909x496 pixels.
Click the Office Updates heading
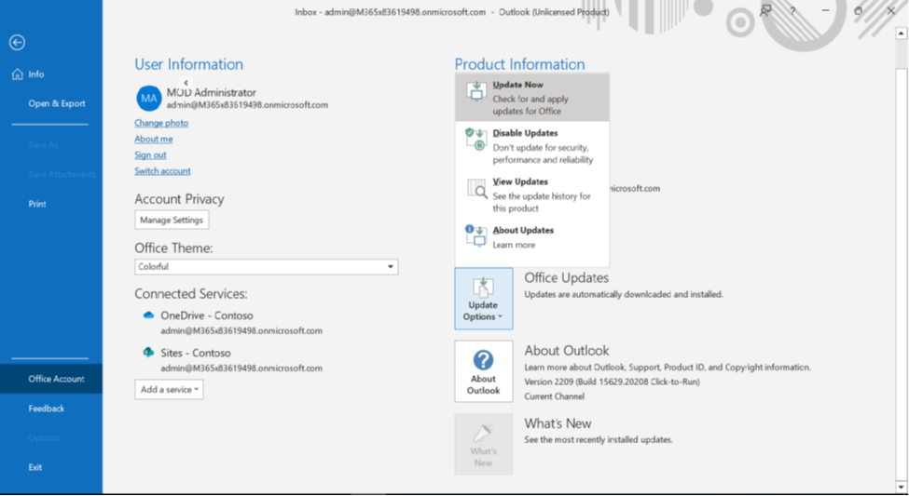pos(567,278)
